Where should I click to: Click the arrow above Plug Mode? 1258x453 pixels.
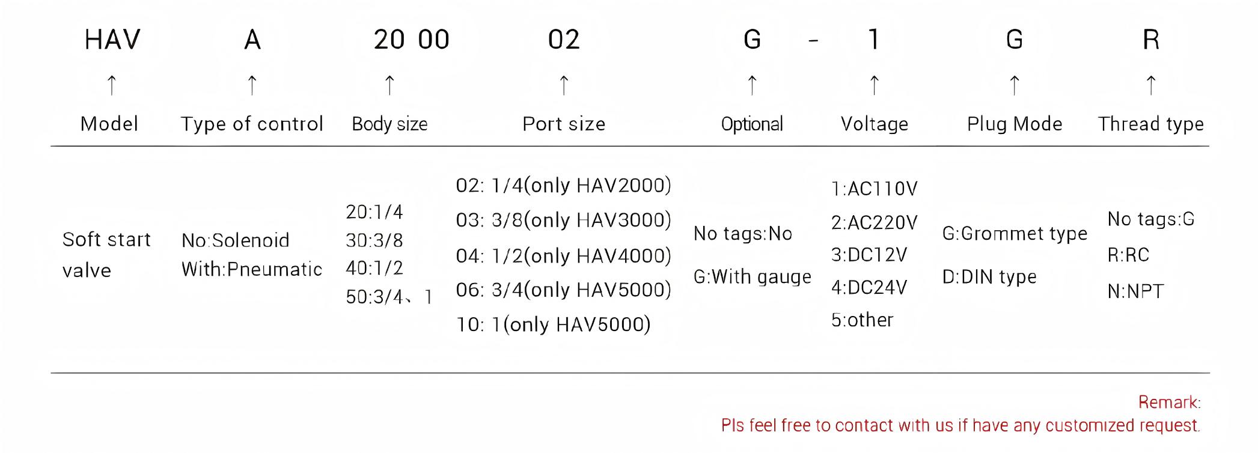1015,85
